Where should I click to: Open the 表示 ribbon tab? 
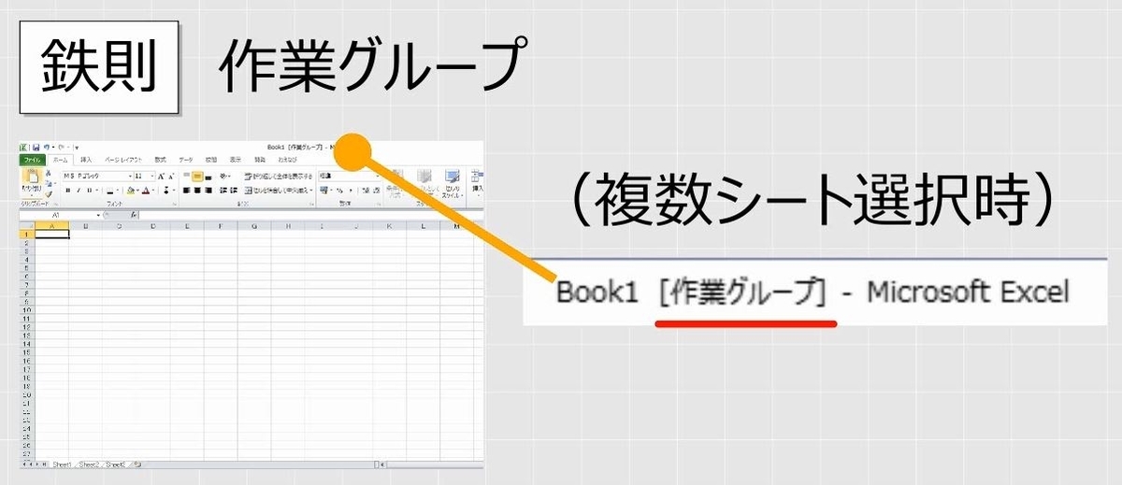click(236, 160)
